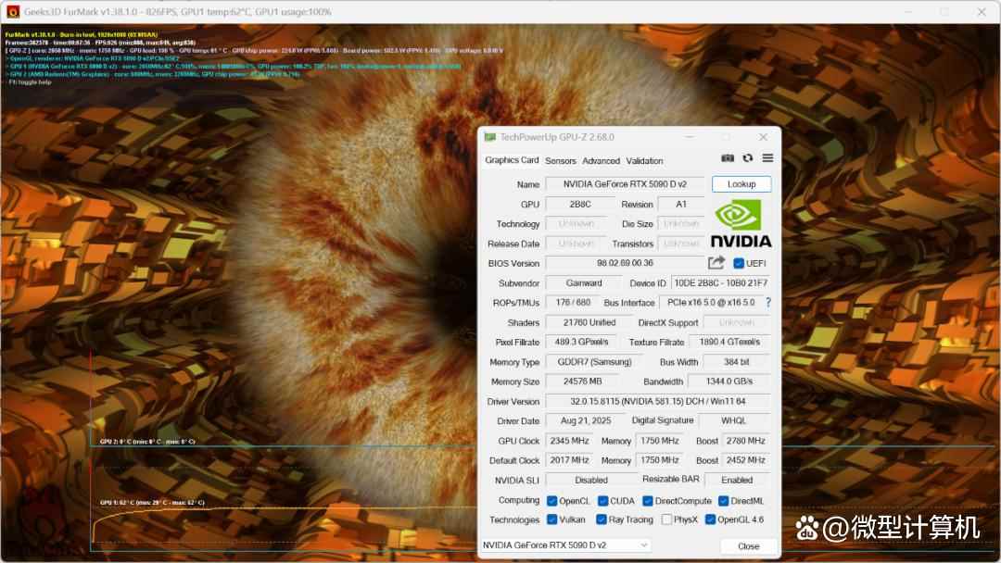The image size is (1001, 563).
Task: Click the Subvendor field showing Gainward
Action: pos(584,283)
